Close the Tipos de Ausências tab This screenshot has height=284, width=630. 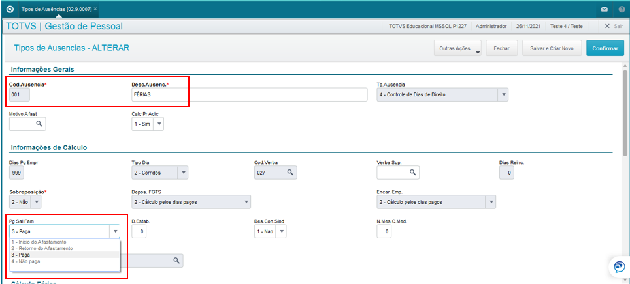[x=95, y=8]
